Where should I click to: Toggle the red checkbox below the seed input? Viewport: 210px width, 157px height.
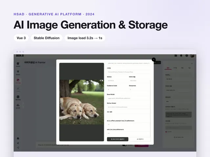point(166,132)
